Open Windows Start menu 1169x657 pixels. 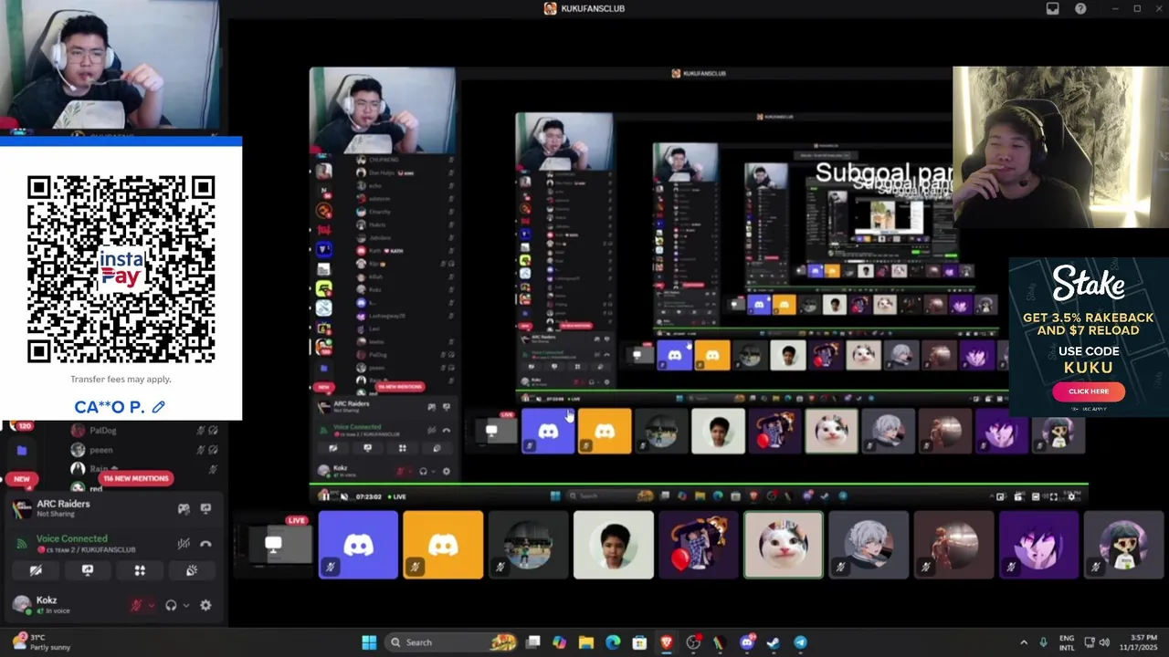click(369, 642)
